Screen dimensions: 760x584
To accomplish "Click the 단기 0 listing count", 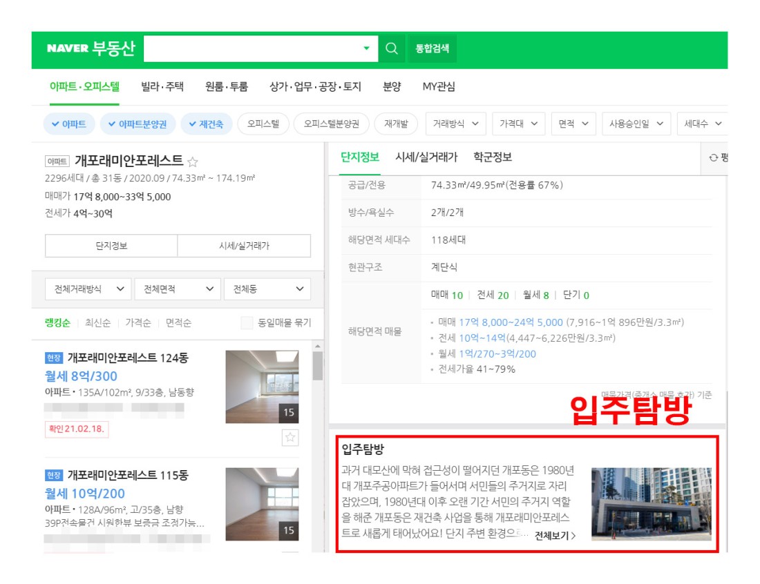I will pyautogui.click(x=576, y=295).
